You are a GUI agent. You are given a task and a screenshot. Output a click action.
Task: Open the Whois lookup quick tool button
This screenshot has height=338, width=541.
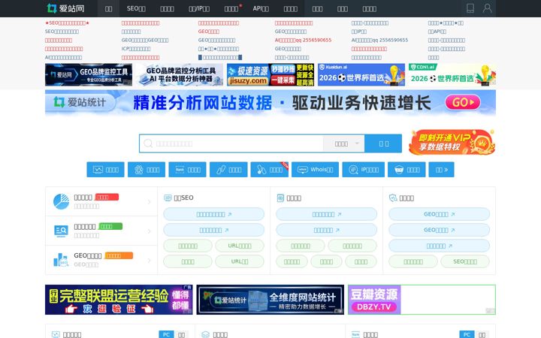pos(315,170)
